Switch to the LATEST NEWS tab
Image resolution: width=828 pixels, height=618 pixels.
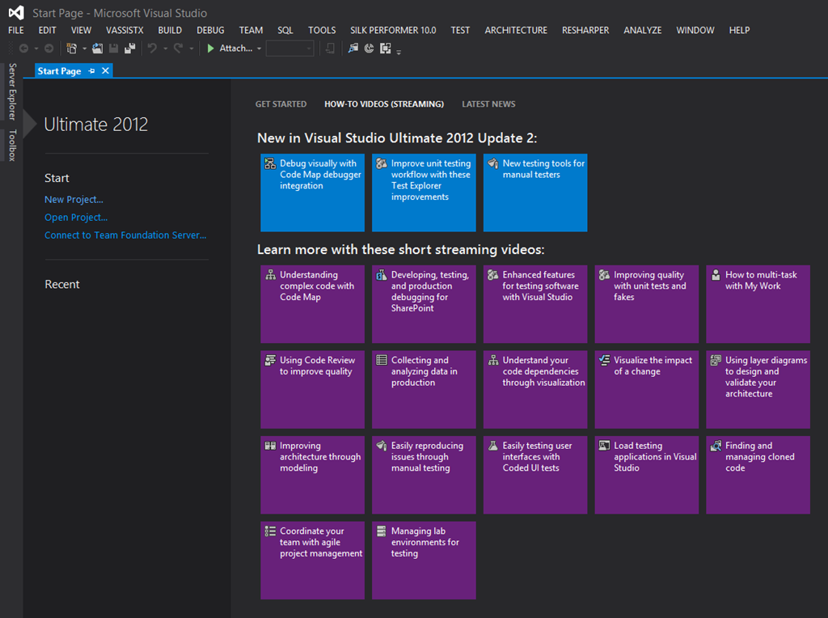pyautogui.click(x=488, y=104)
